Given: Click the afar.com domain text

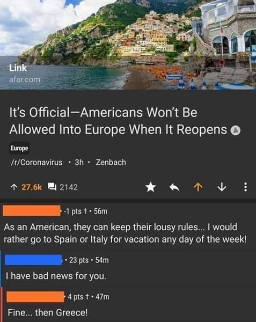Looking at the screenshot, I should [25, 79].
